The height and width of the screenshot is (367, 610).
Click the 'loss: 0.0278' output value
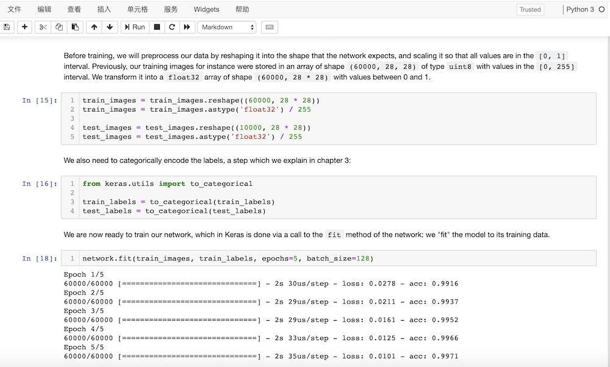click(369, 283)
